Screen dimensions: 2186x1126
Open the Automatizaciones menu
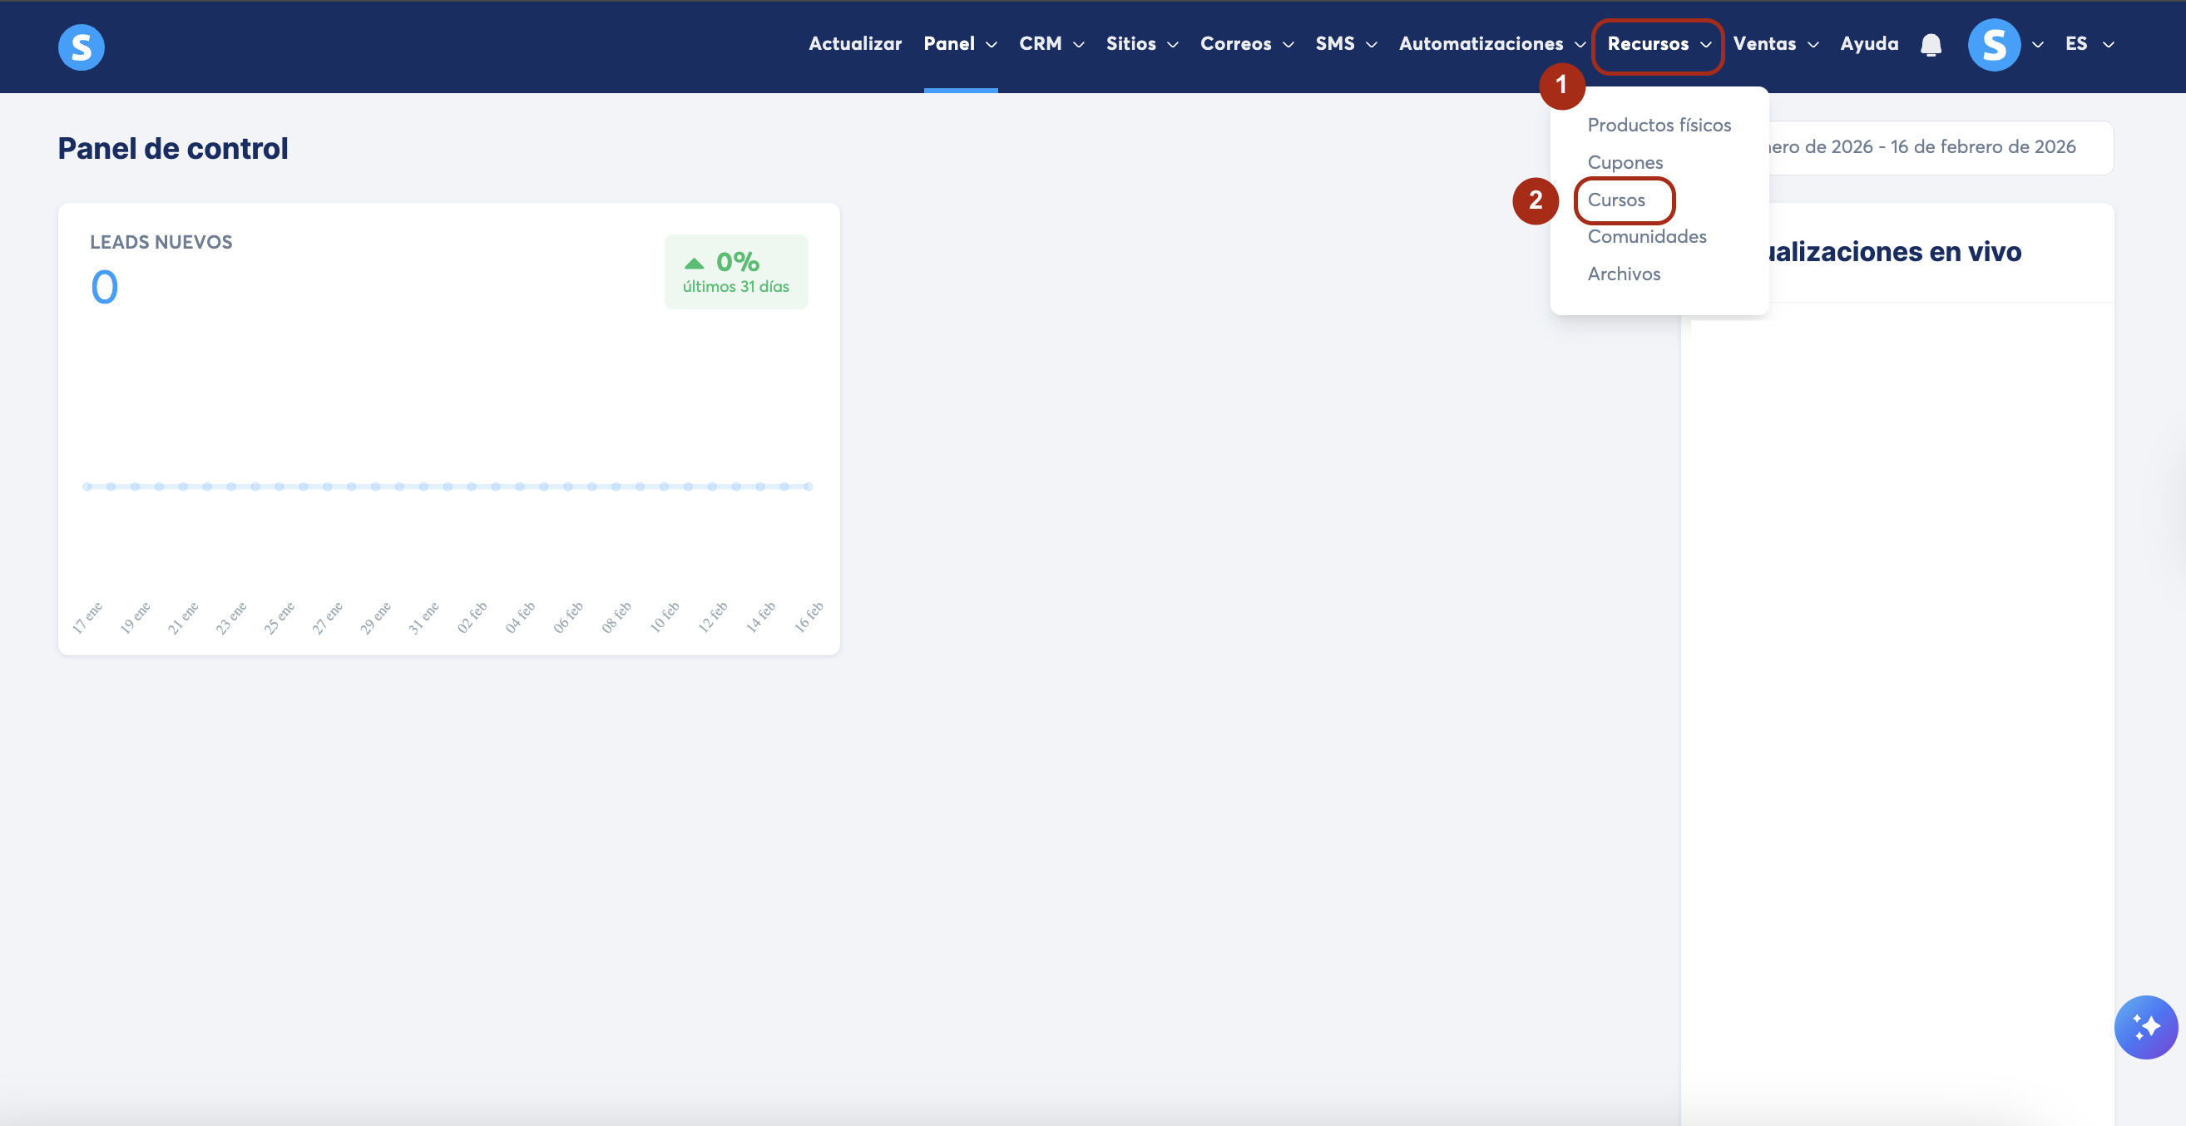[1491, 44]
